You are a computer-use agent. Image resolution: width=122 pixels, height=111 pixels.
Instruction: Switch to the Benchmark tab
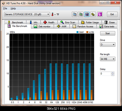pyautogui.click(x=15, y=22)
